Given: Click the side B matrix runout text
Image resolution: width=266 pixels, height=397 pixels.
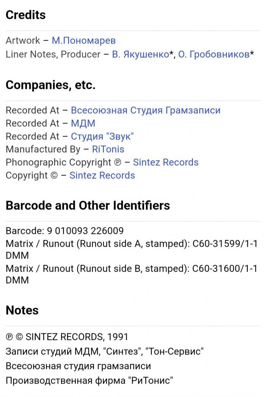Looking at the screenshot, I should pyautogui.click(x=132, y=269).
